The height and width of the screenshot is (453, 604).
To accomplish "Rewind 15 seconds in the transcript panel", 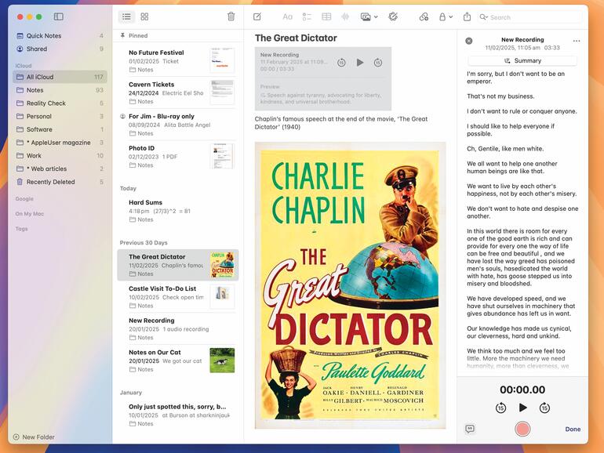I will (500, 408).
